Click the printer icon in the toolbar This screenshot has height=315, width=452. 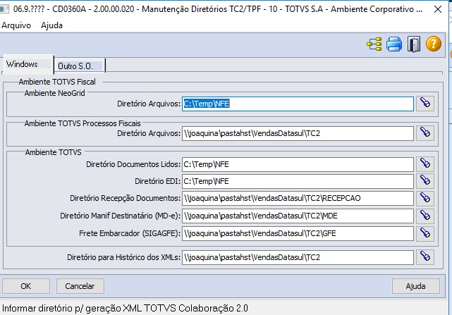click(394, 44)
